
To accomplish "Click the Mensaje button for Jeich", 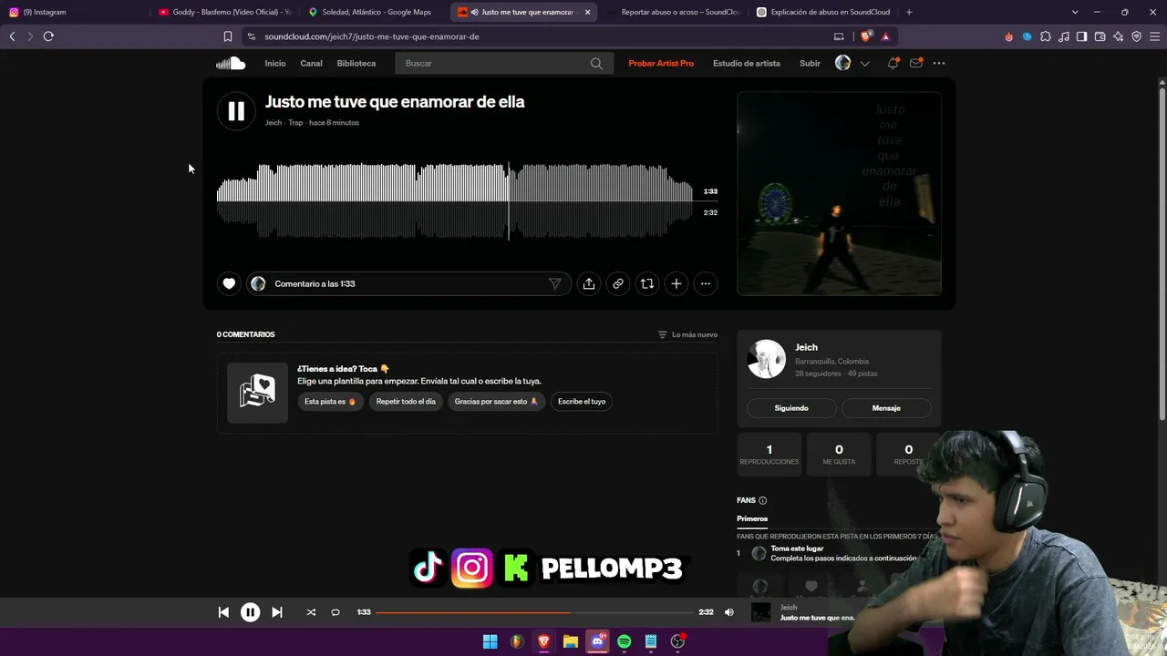I will click(x=886, y=408).
